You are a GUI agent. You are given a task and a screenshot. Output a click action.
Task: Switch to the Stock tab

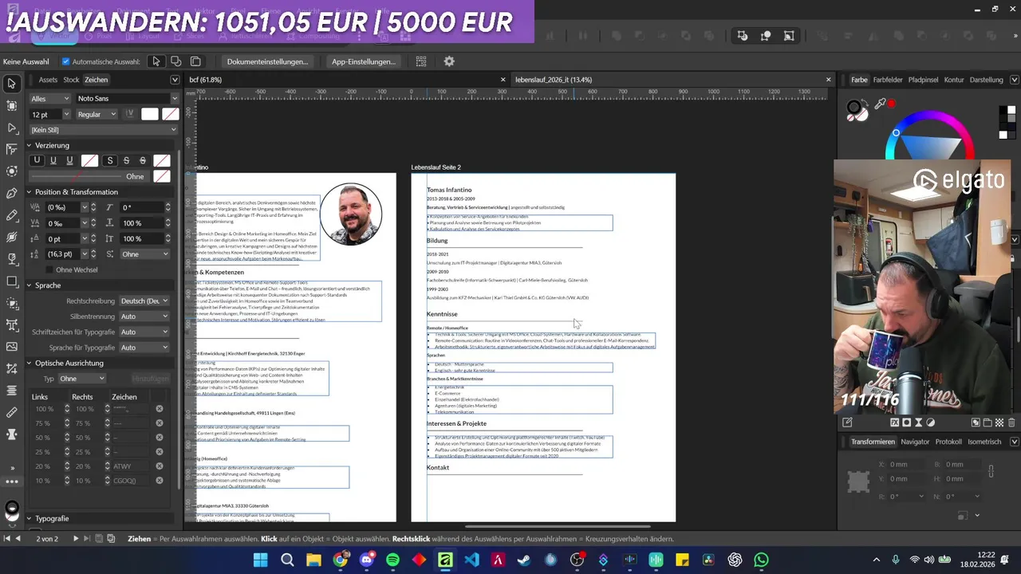pyautogui.click(x=71, y=80)
